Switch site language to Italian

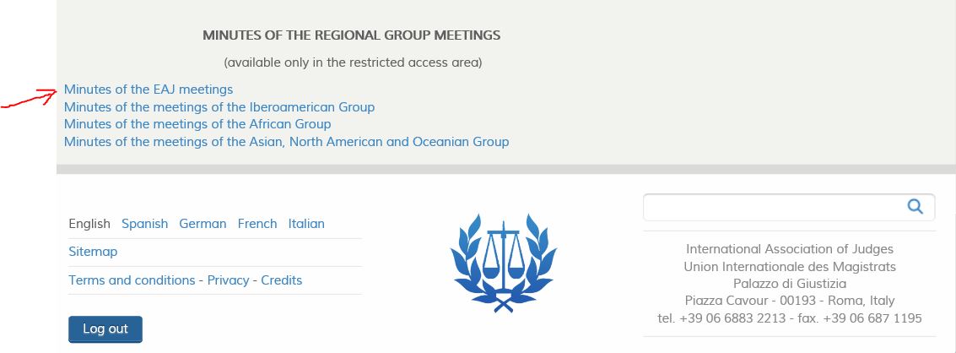pyautogui.click(x=306, y=224)
